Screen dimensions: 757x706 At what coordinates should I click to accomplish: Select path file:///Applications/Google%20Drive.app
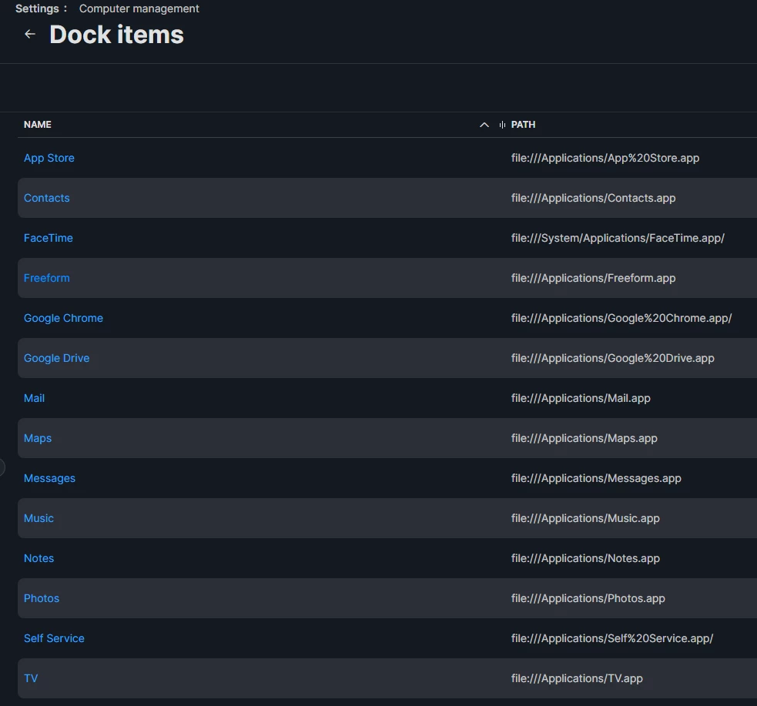[x=613, y=358]
